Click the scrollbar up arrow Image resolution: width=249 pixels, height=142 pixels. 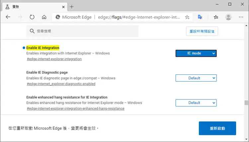tap(246, 26)
